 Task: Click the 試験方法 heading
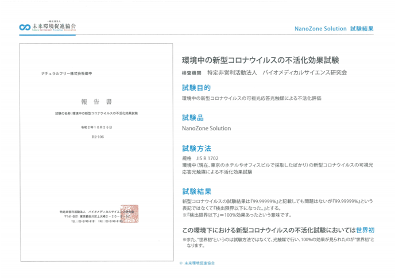tap(196, 148)
